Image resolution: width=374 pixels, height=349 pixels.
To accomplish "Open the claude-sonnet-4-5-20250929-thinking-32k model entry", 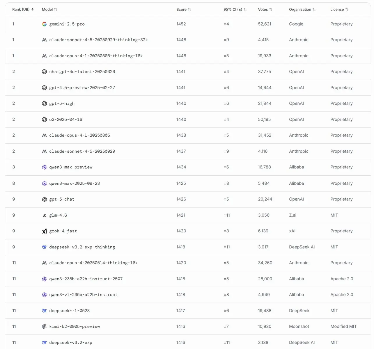I will [x=98, y=40].
